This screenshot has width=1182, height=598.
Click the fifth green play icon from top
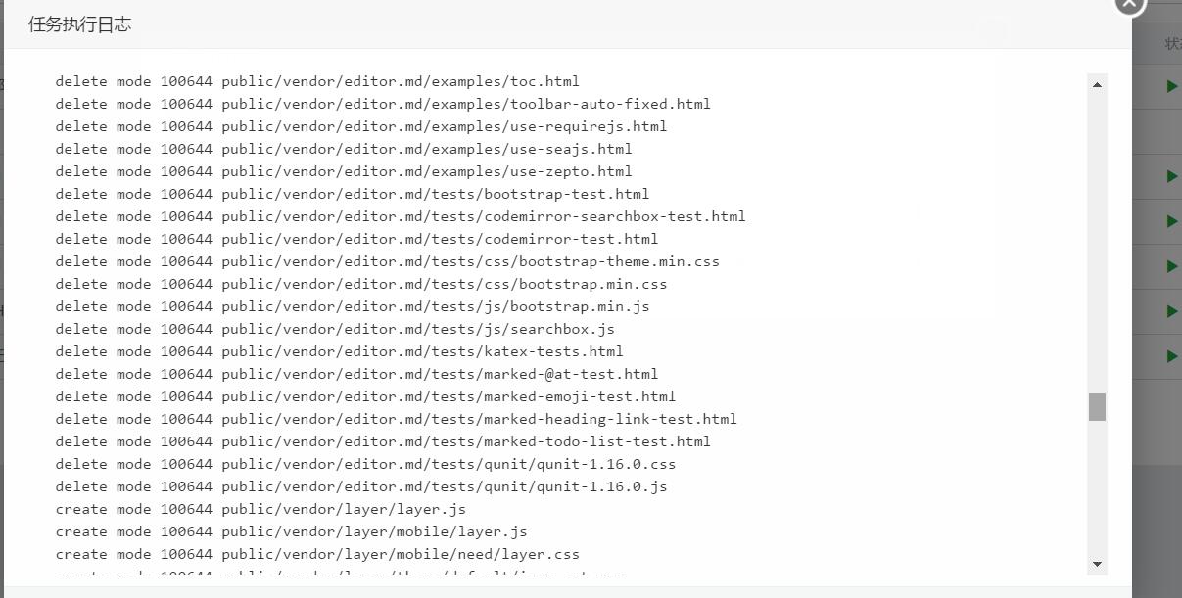click(1171, 311)
